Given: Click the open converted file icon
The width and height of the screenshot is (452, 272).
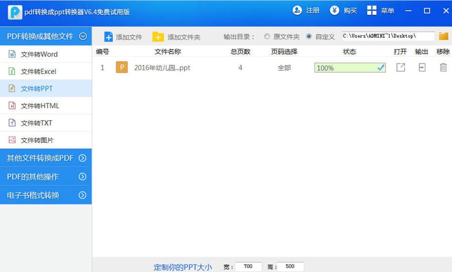Looking at the screenshot, I should [x=400, y=68].
